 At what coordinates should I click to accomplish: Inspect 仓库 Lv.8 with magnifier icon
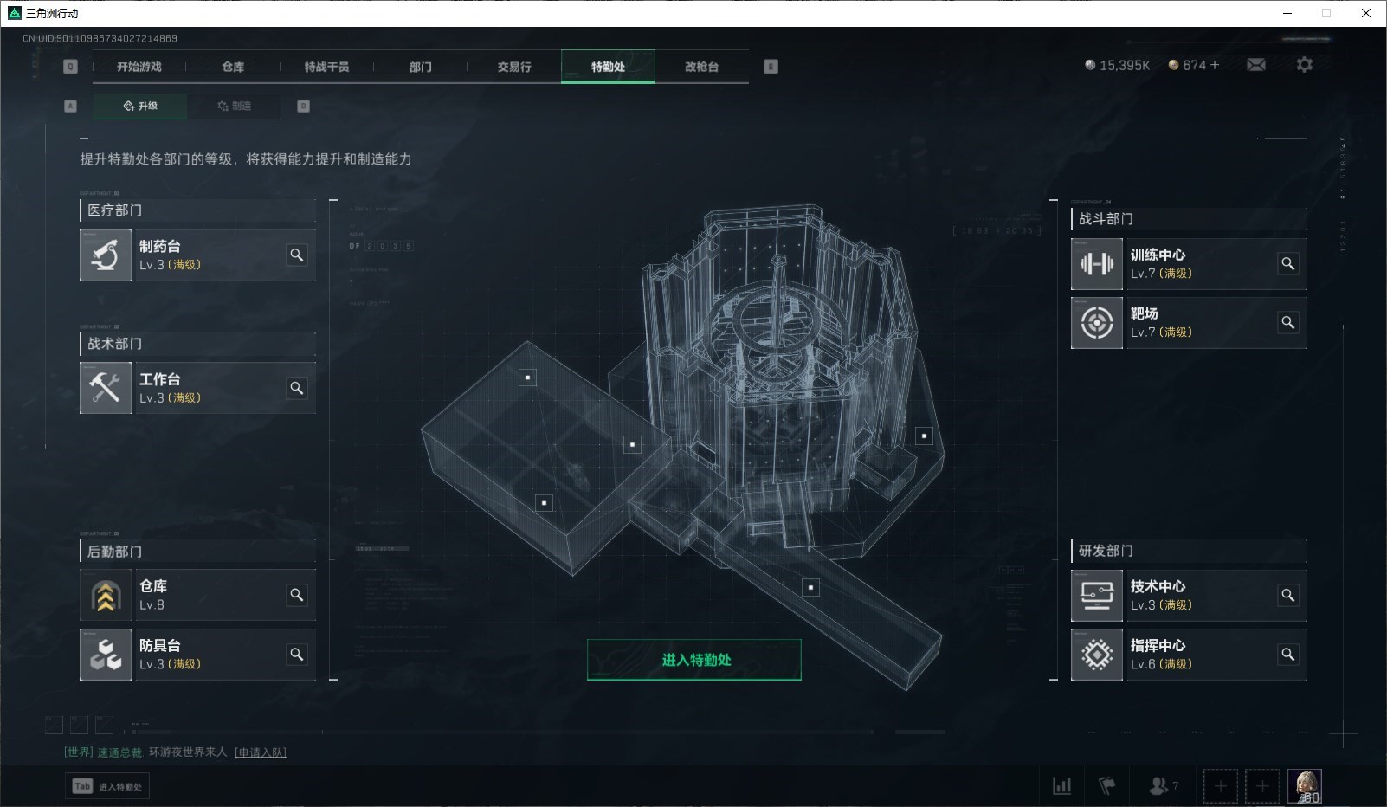297,595
